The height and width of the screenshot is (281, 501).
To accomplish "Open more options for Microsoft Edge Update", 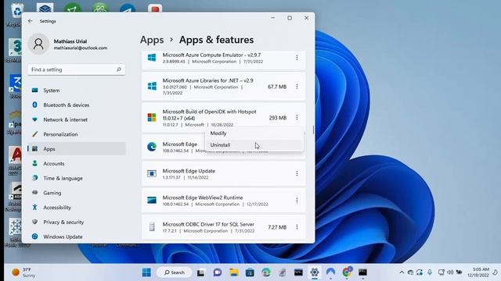I will click(297, 173).
